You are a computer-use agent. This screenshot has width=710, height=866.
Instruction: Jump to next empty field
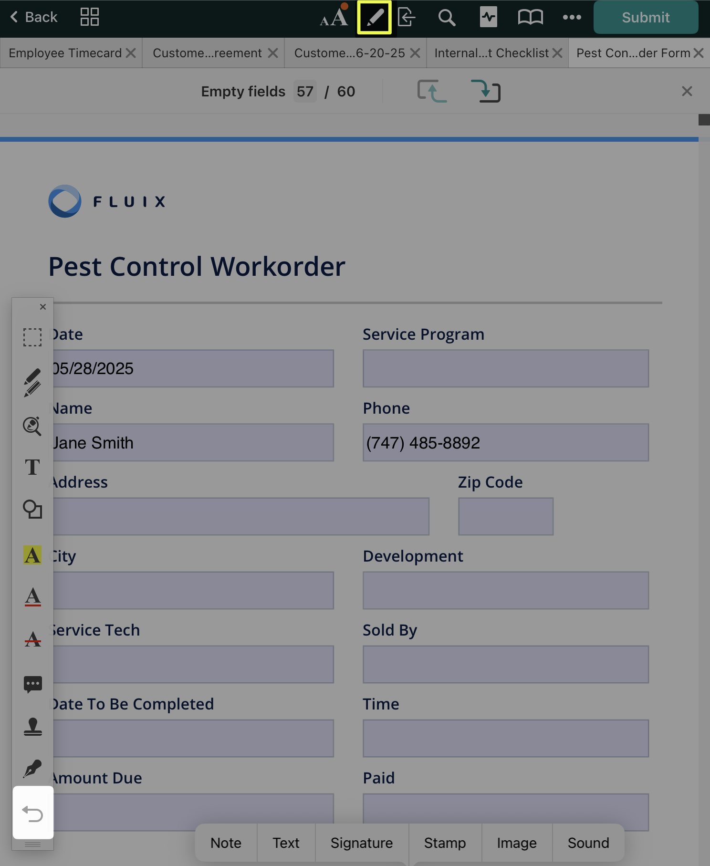(485, 91)
